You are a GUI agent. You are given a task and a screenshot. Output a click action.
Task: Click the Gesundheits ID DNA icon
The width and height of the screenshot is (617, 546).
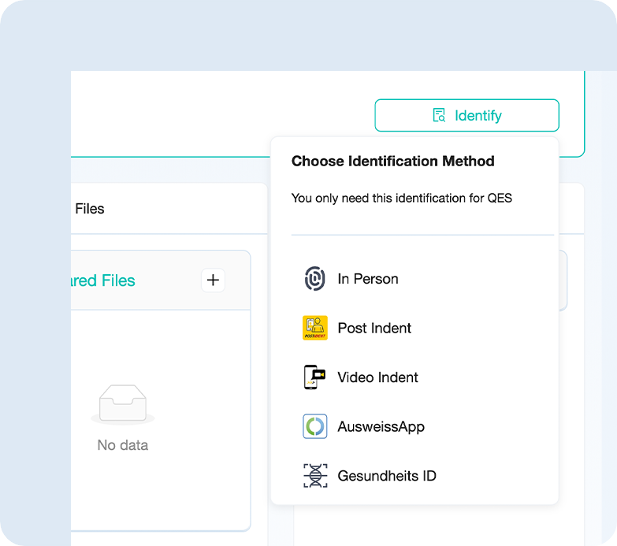314,476
